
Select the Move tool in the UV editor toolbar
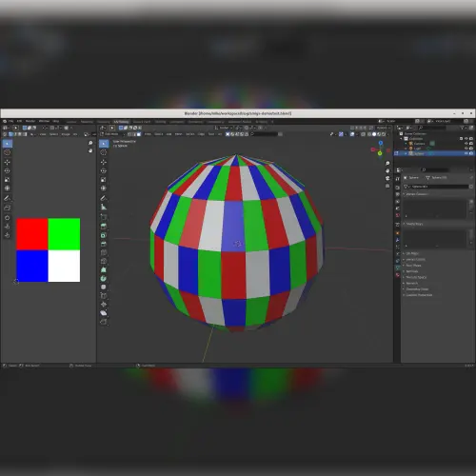coord(8,162)
